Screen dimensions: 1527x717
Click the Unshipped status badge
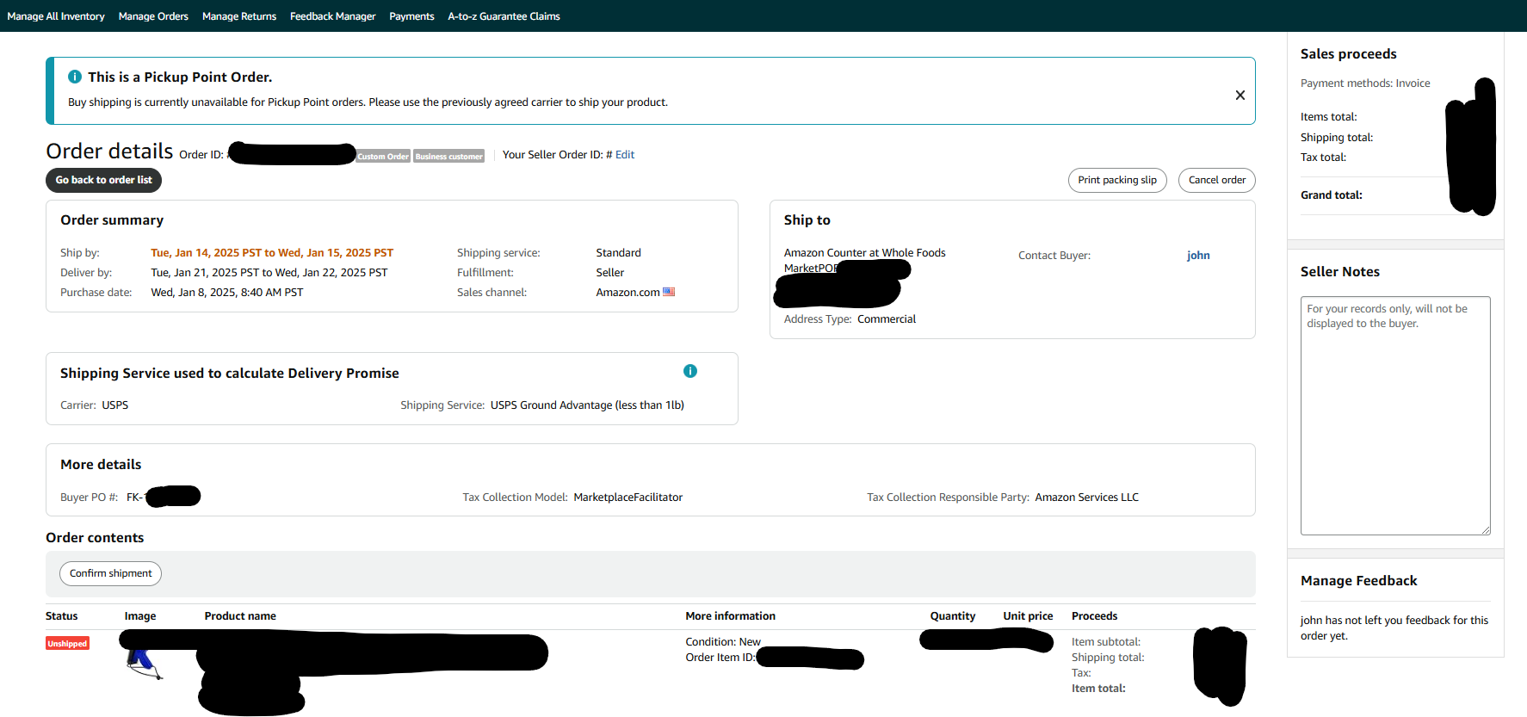coord(67,643)
